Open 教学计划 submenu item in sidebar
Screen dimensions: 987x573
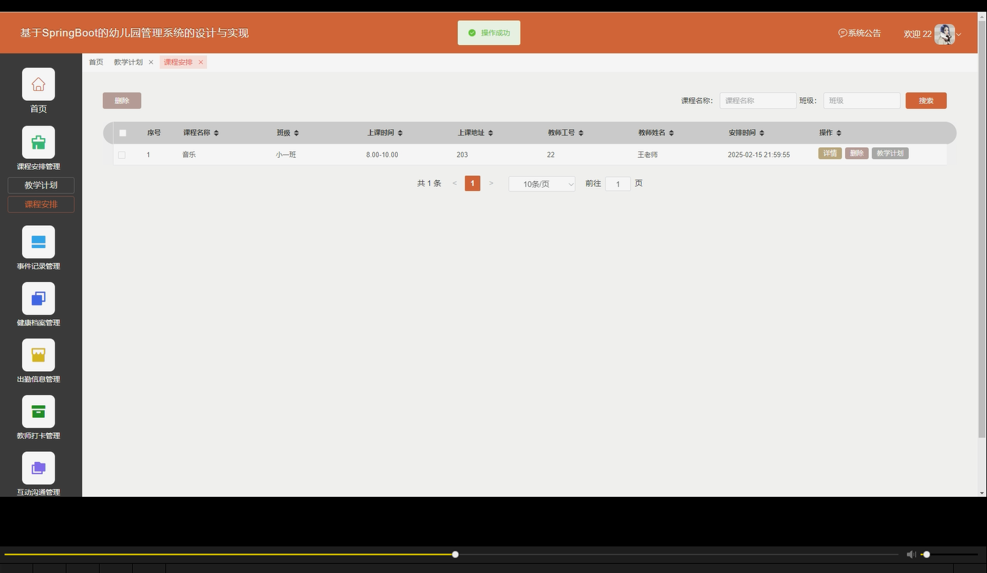pyautogui.click(x=41, y=185)
